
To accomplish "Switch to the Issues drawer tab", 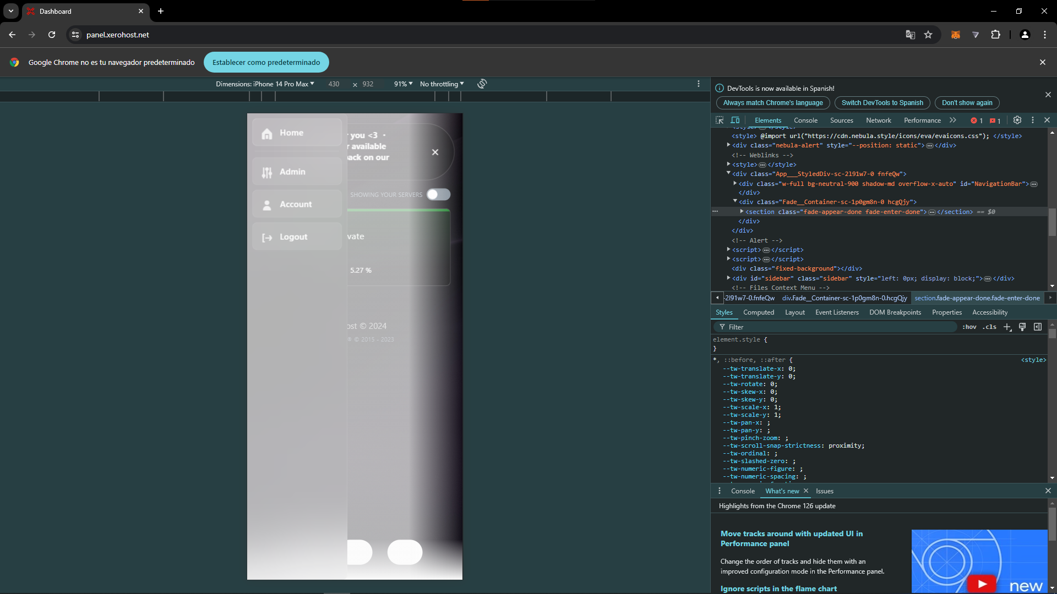I will [x=825, y=491].
